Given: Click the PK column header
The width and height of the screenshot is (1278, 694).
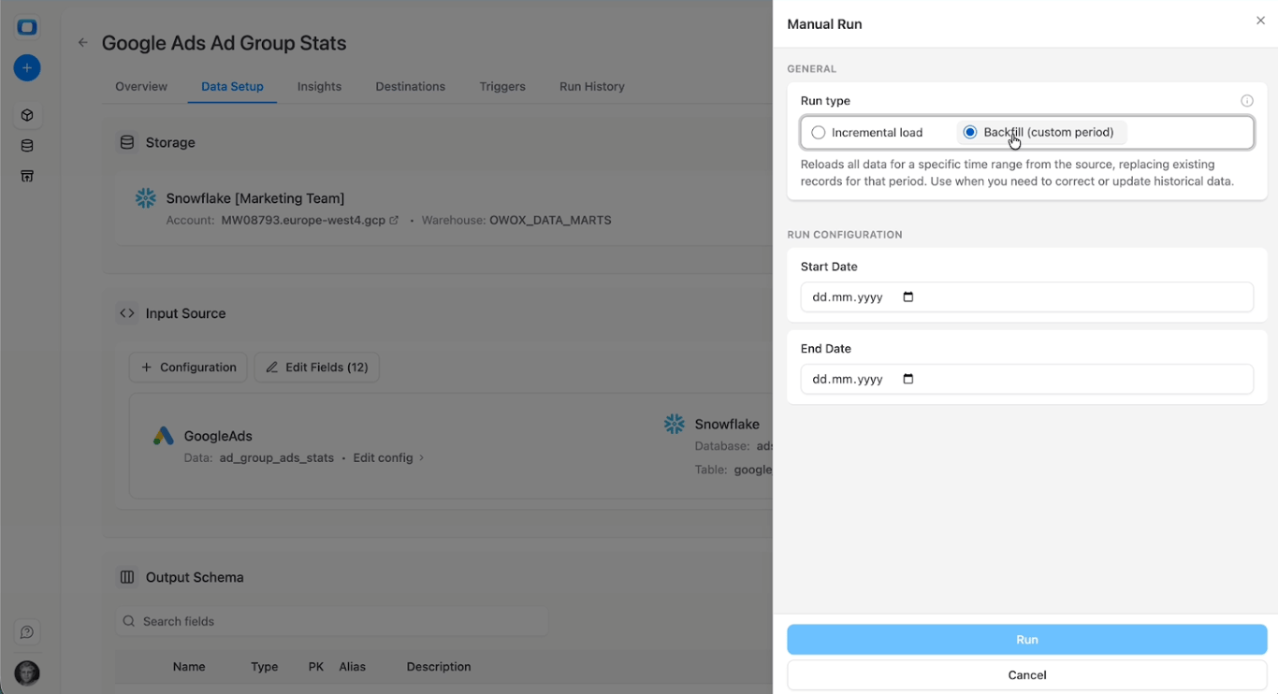Looking at the screenshot, I should pos(316,667).
